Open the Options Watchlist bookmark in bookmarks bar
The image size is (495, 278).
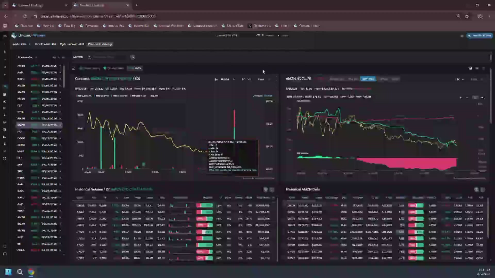pyautogui.click(x=169, y=26)
